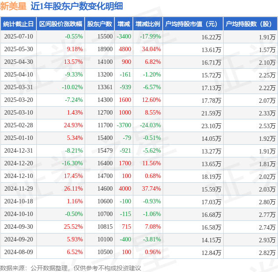Click the date cell 2024-11-29
This screenshot has width=278, height=272.
(x=18, y=189)
